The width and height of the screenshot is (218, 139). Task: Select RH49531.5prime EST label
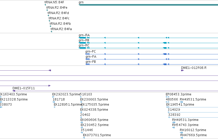click(x=193, y=99)
